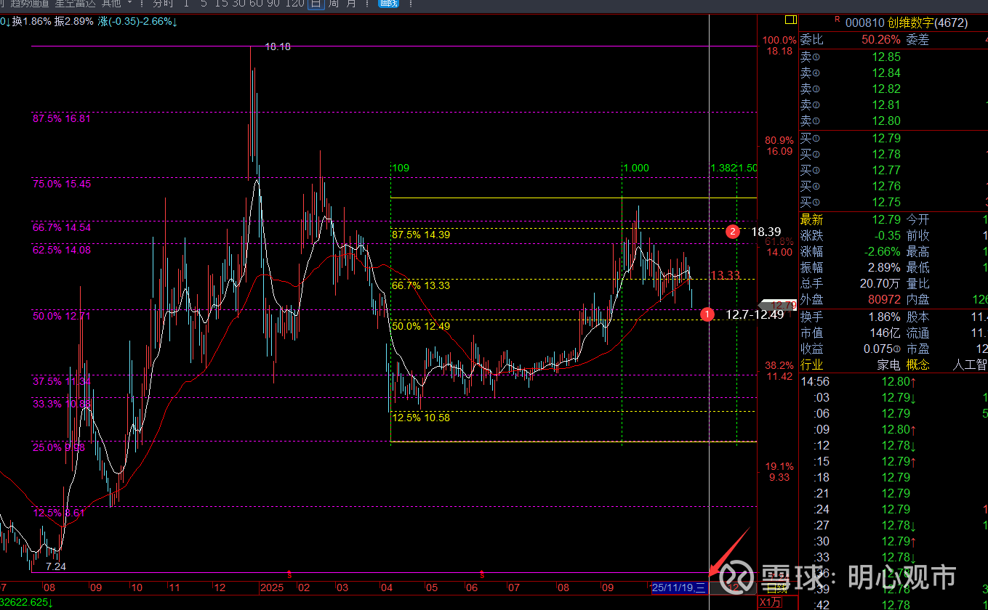Image resolution: width=988 pixels, height=610 pixels.
Task: Click the 委比 50.26% value
Action: 881,40
